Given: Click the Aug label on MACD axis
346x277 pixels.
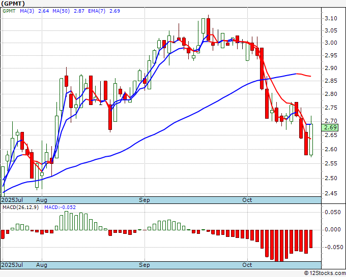Looking at the screenshot, I should (x=42, y=265).
